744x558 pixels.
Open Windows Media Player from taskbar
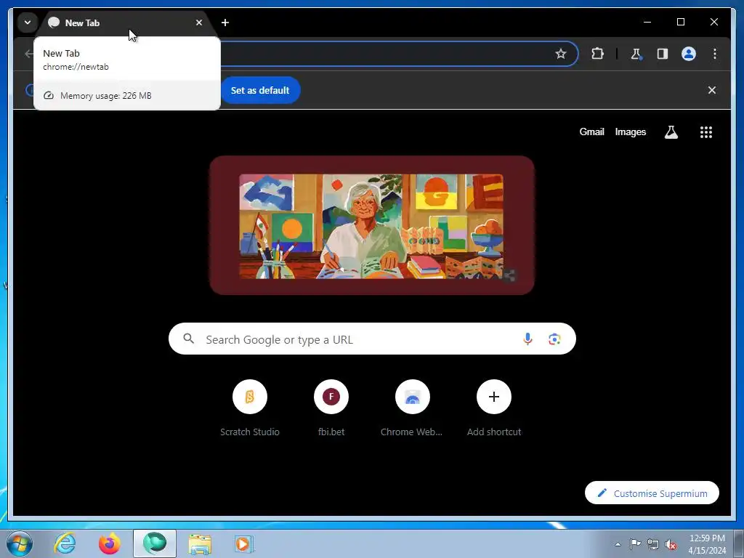point(244,543)
